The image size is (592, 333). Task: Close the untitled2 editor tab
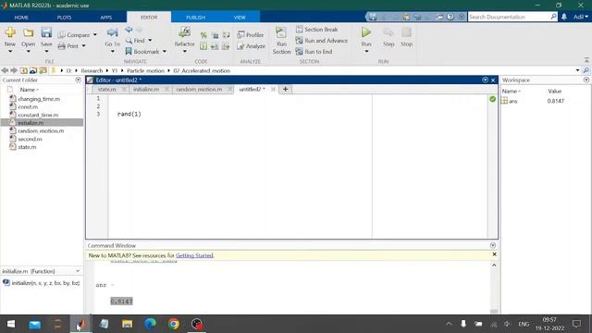[x=274, y=90]
